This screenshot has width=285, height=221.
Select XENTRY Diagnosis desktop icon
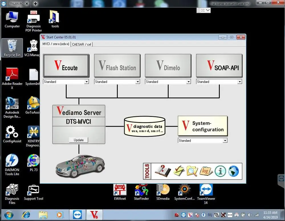click(x=33, y=136)
